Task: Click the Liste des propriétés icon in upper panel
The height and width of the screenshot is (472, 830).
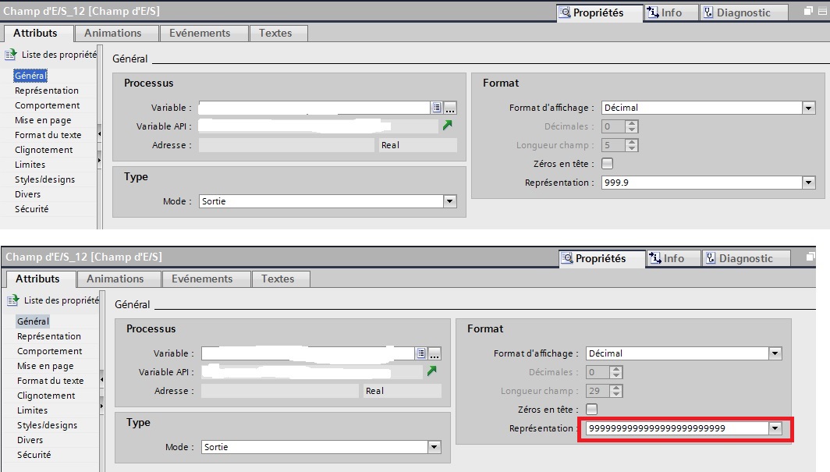Action: 11,55
